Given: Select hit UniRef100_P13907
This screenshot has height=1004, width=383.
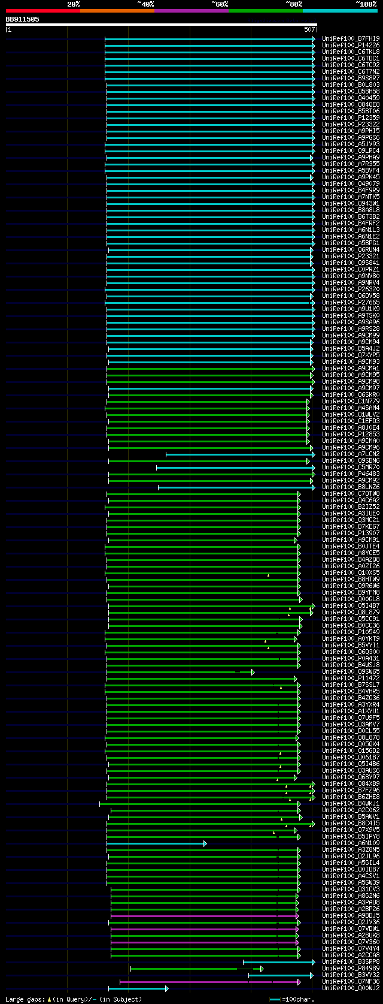Looking at the screenshot, I should 351,533.
